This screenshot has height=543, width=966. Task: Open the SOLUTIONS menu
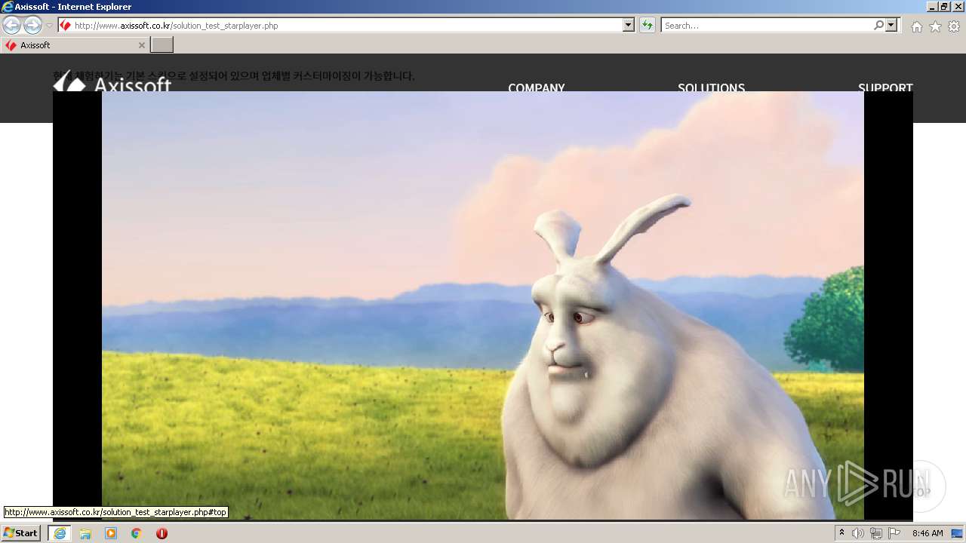pos(711,87)
